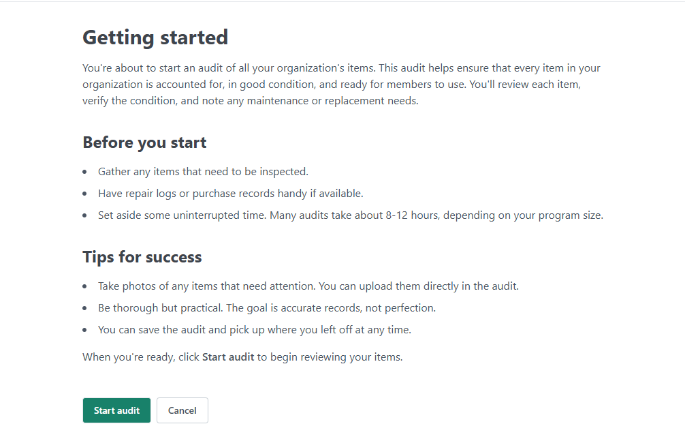Click the bullet dot beside 'Gather any items'

tap(85, 172)
